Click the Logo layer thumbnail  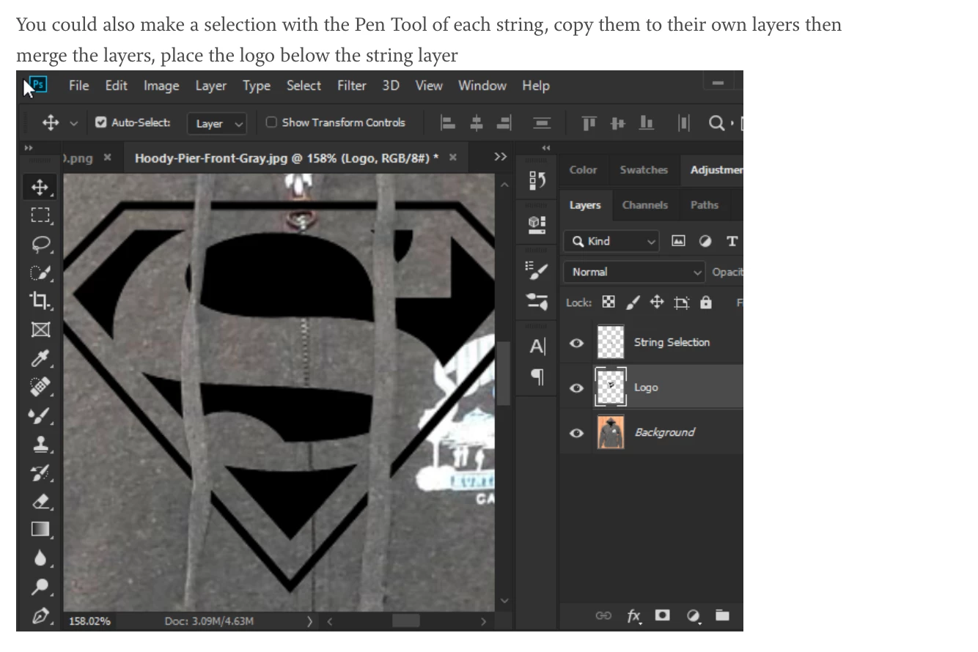coord(611,387)
